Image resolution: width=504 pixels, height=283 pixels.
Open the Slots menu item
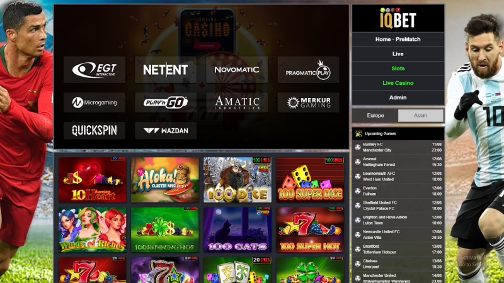(398, 69)
